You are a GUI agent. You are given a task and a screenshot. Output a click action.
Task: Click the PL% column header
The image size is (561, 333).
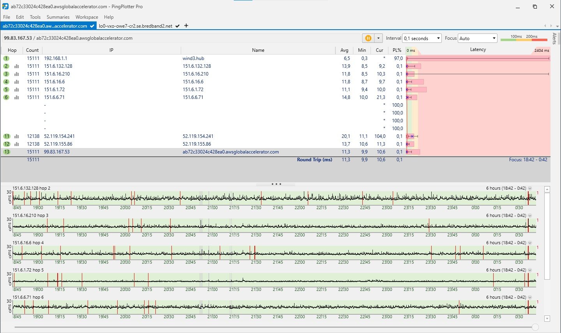[397, 50]
